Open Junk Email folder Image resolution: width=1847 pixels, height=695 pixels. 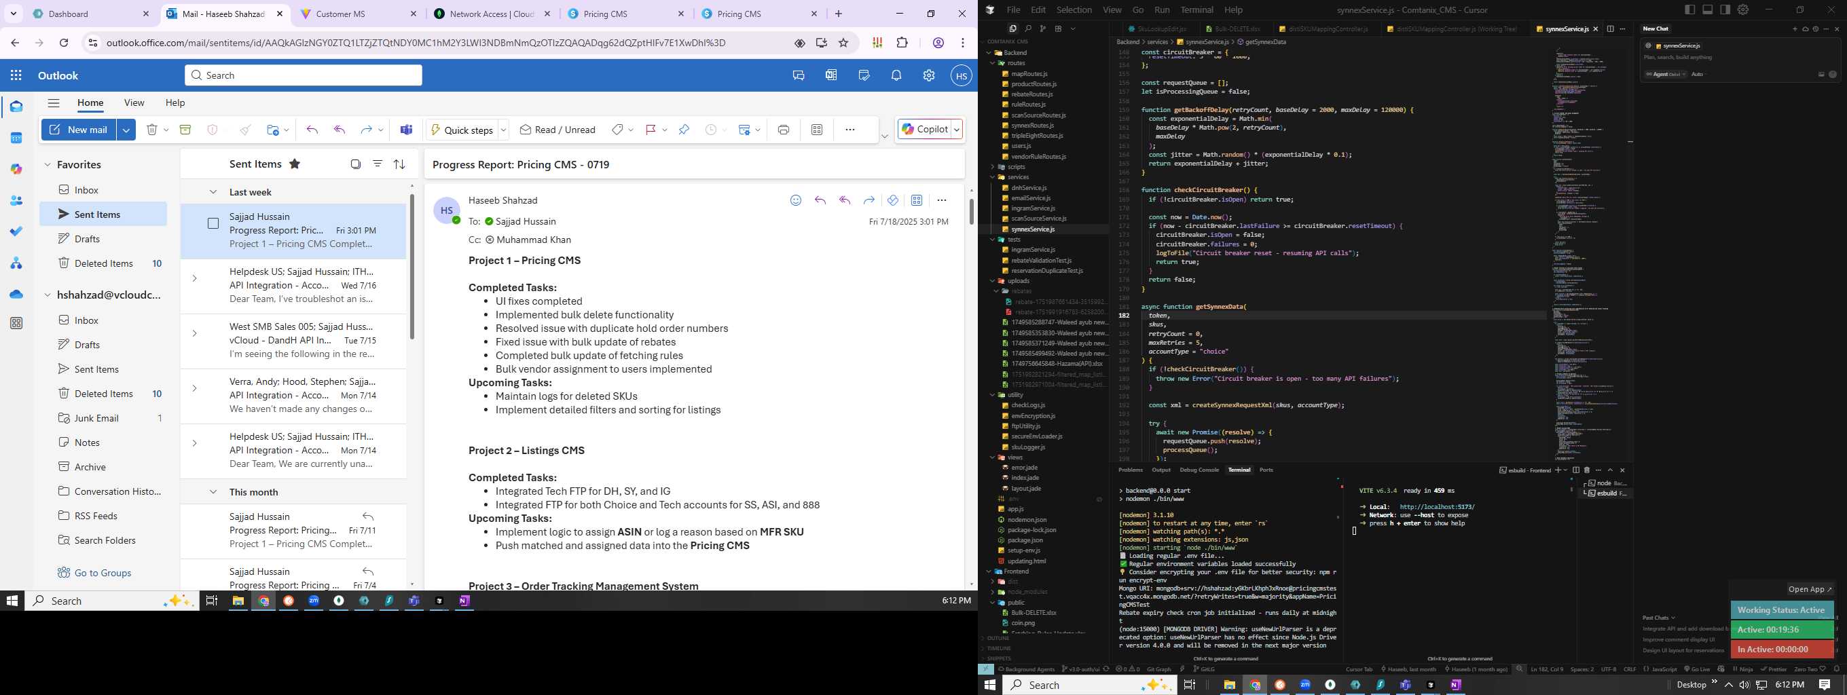[97, 419]
